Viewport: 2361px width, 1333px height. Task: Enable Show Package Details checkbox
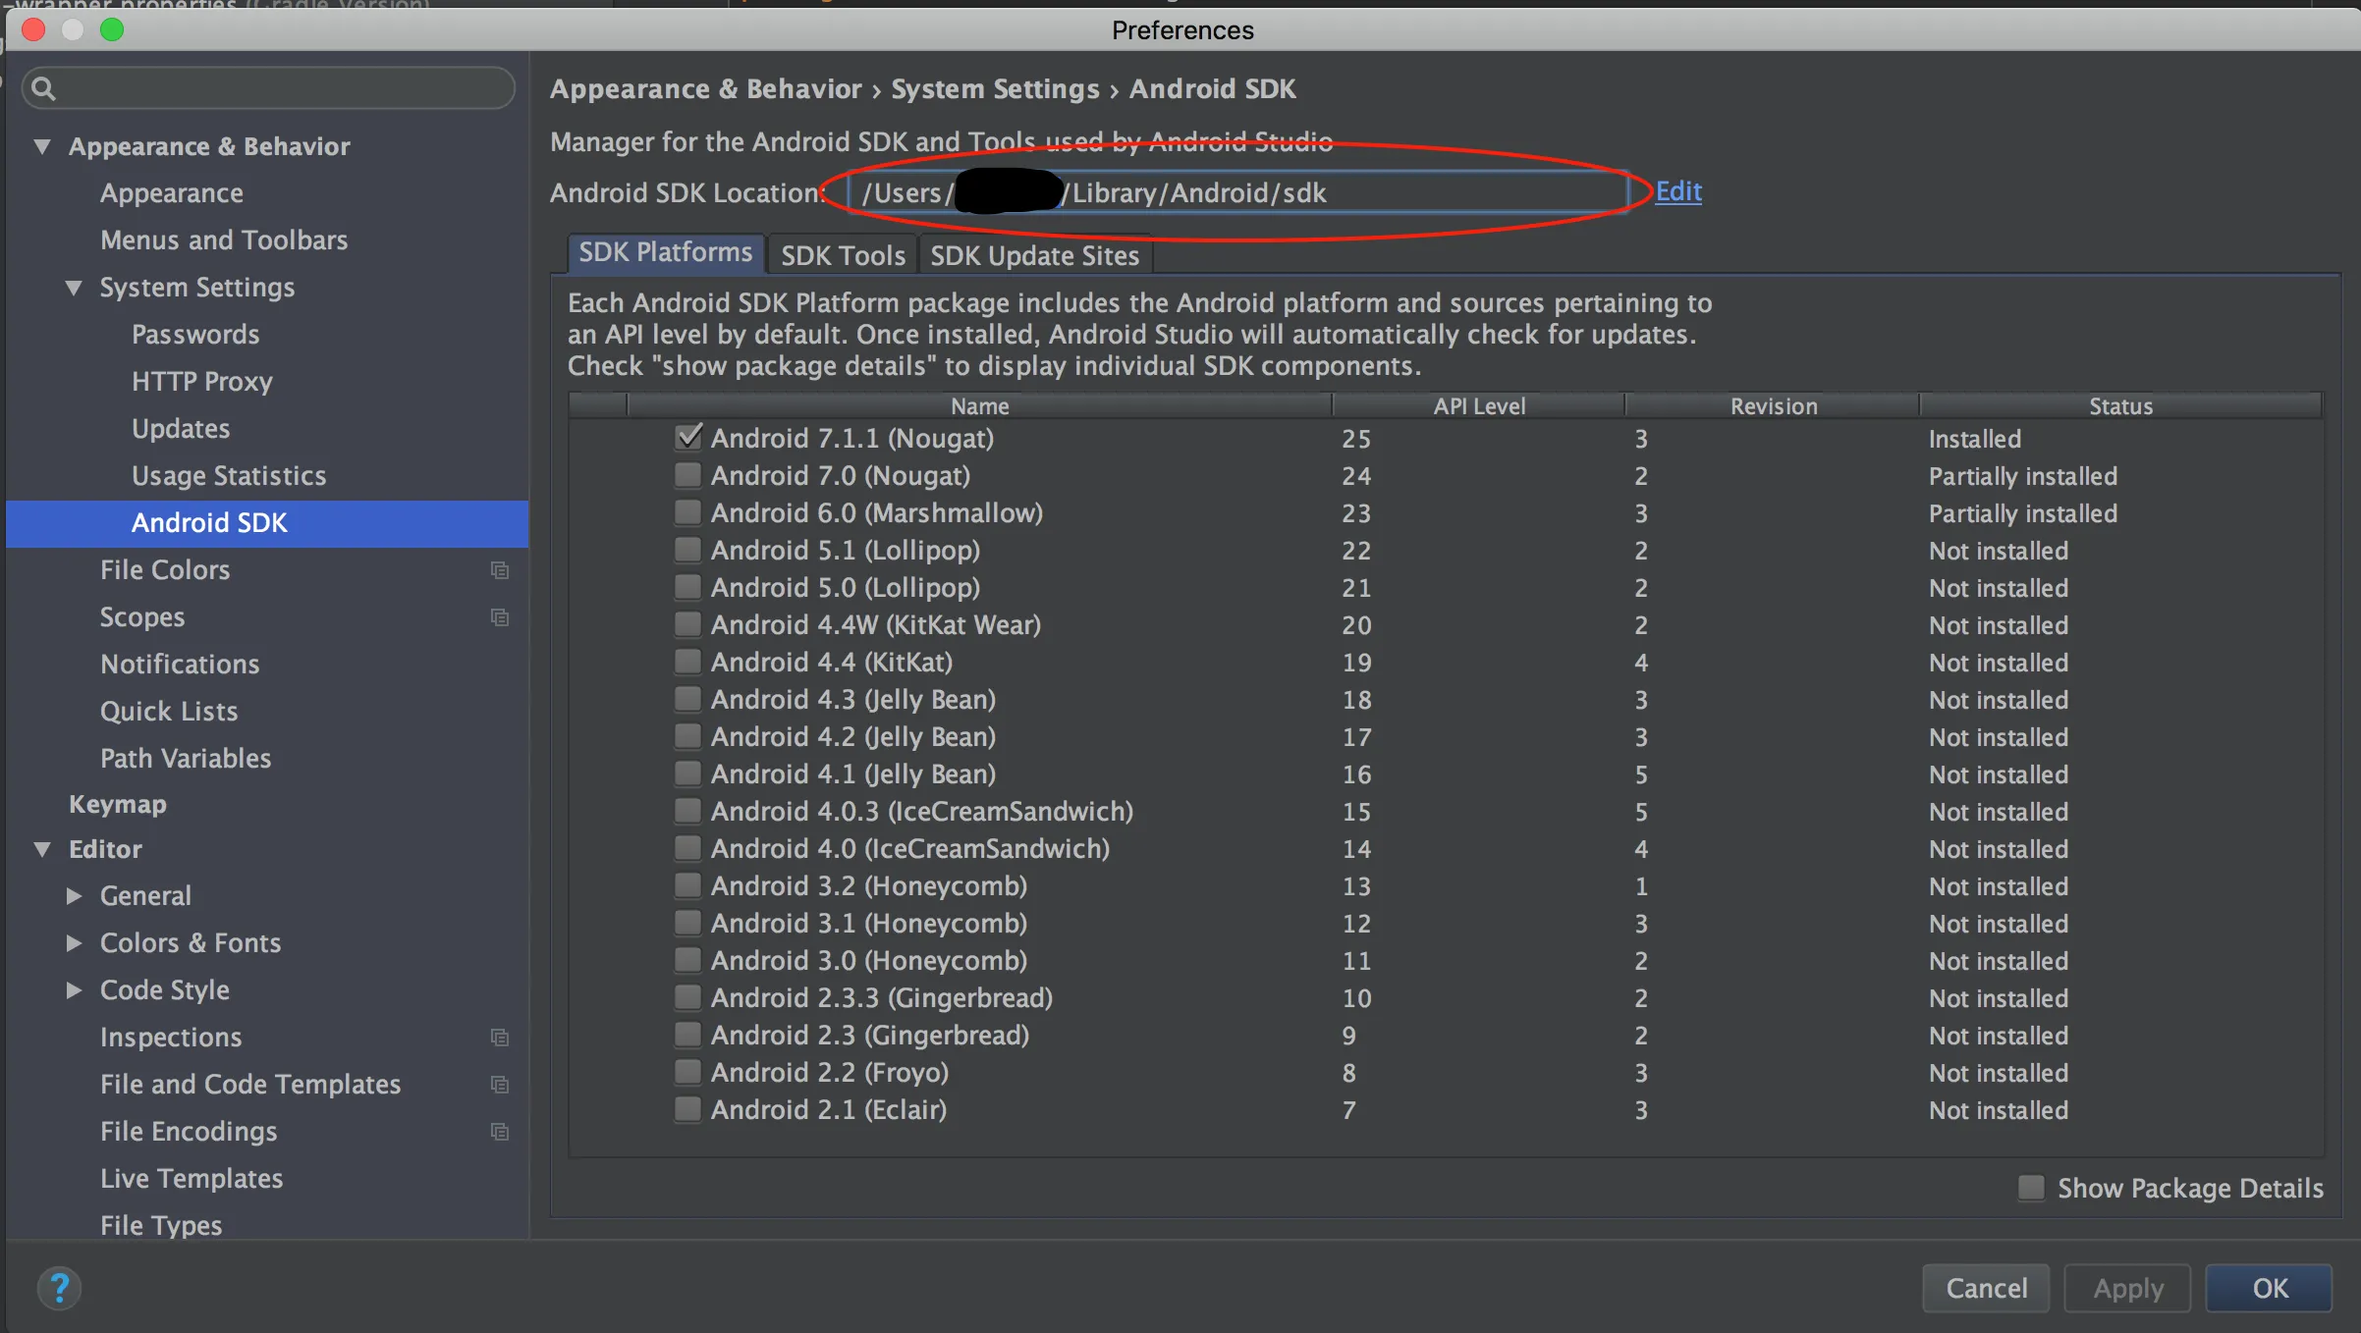pos(2031,1188)
